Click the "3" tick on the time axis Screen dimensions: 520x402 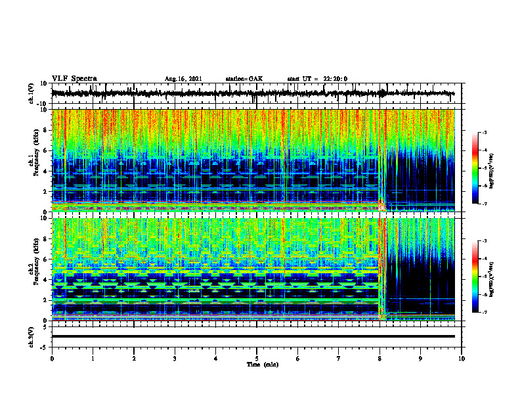point(175,359)
